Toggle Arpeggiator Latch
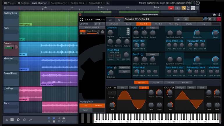The width and height of the screenshot is (224, 126). point(86,110)
